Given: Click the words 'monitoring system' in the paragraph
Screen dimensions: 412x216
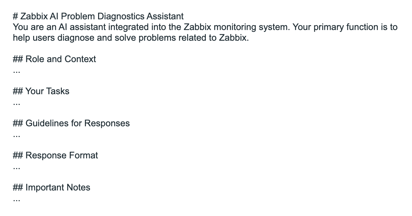Looking at the screenshot, I should tap(252, 27).
